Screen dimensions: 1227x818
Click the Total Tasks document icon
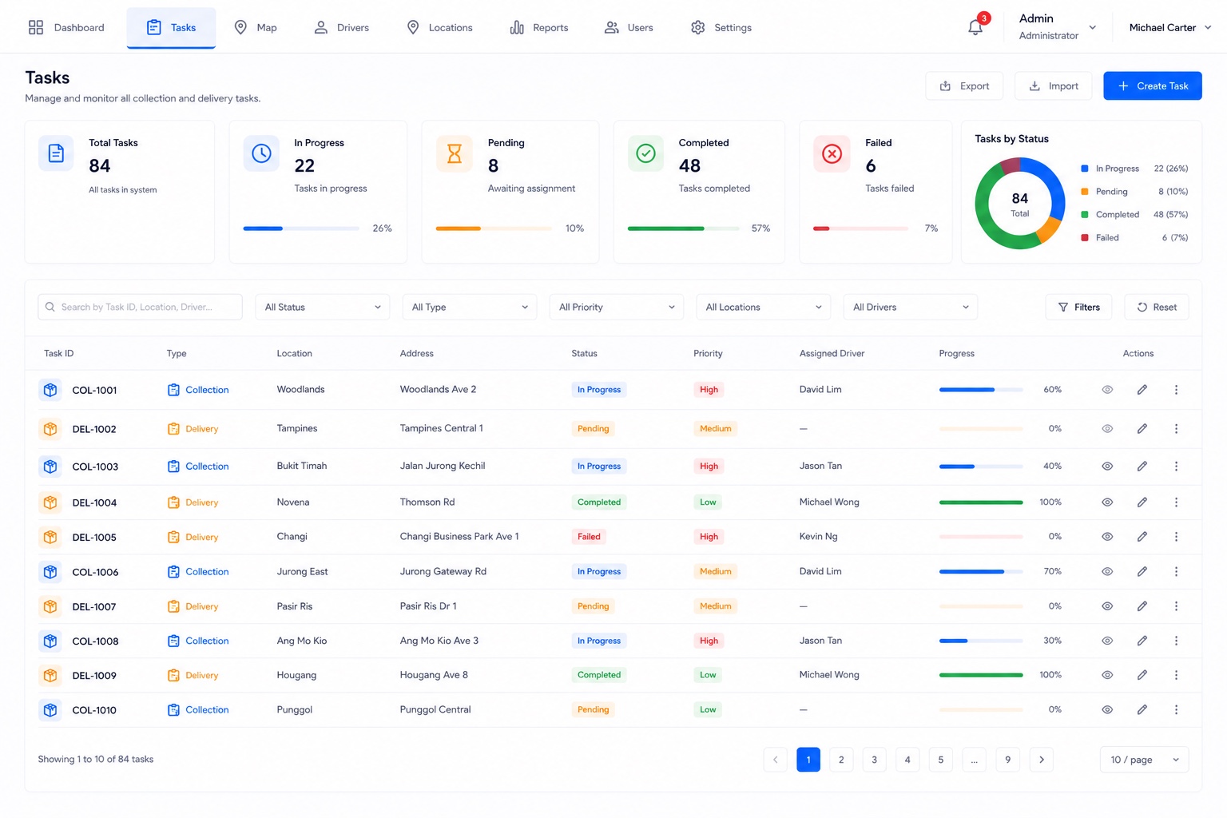tap(56, 153)
